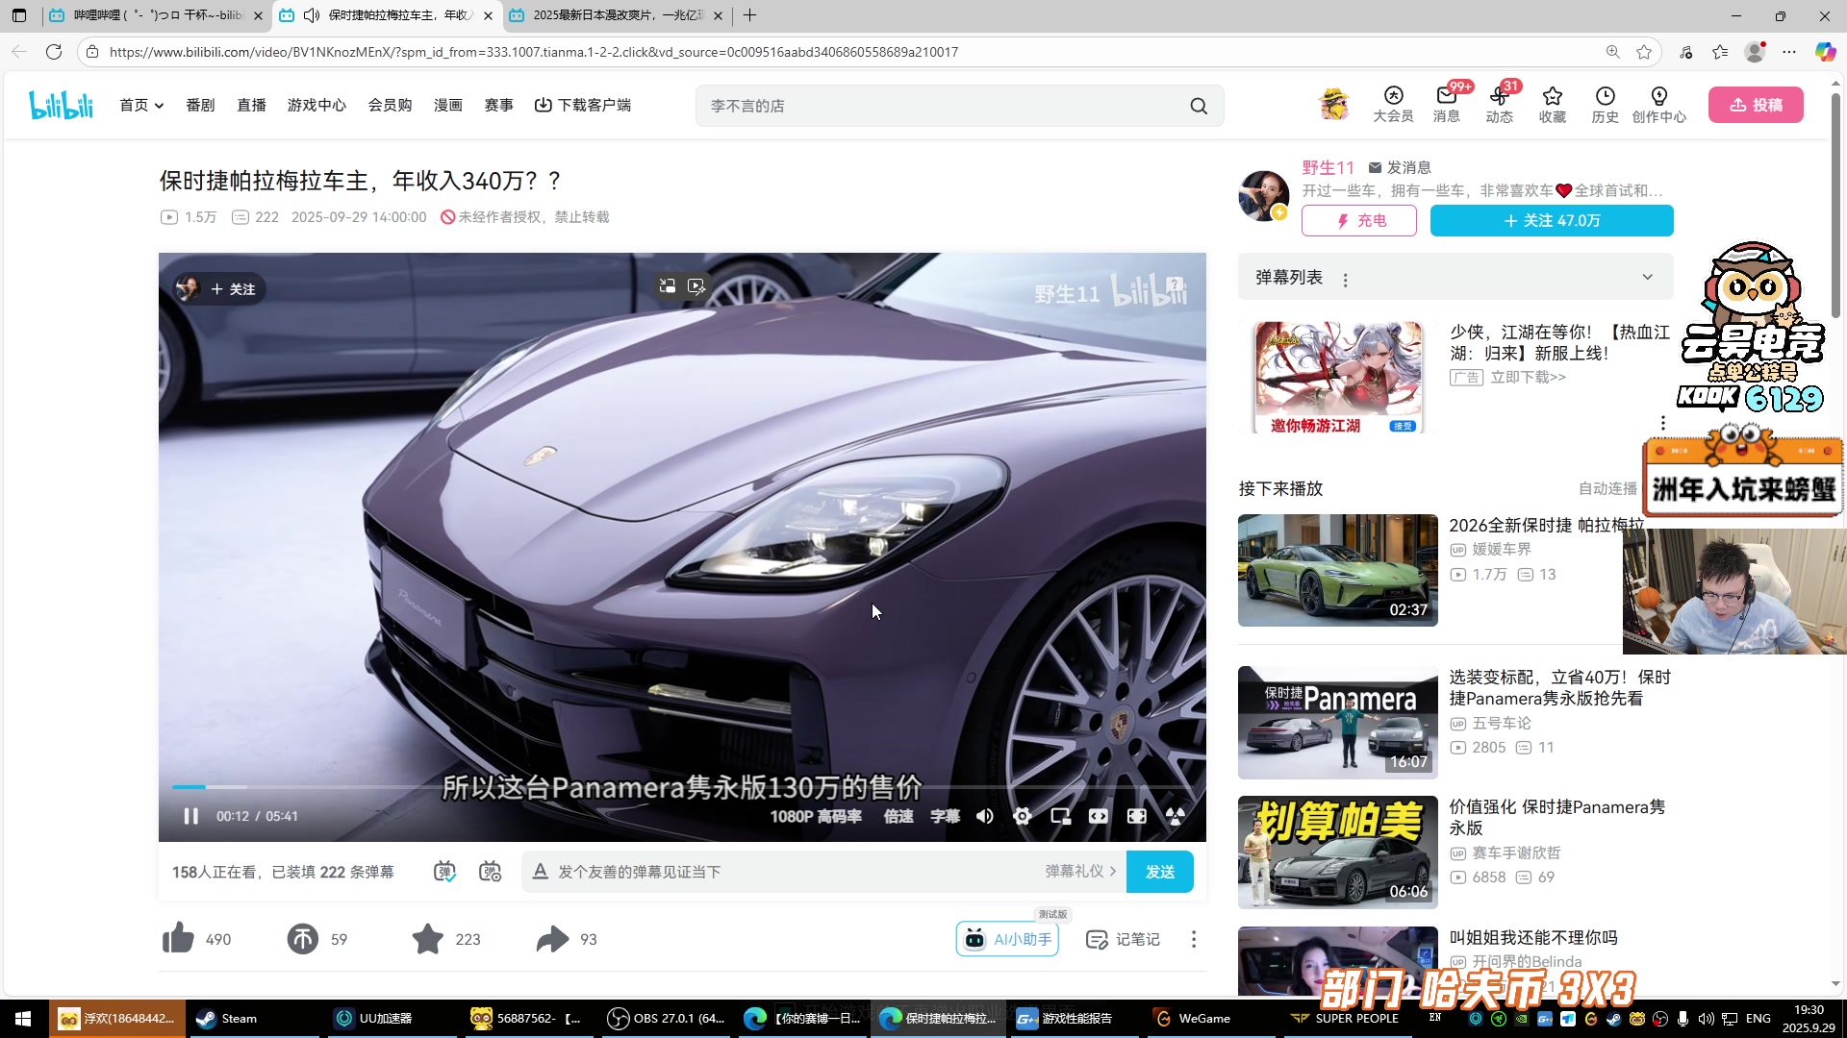Open the 首页 dropdown menu
This screenshot has height=1038, width=1847.
[x=141, y=105]
